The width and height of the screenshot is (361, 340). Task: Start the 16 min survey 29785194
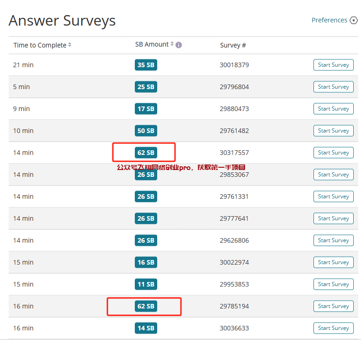333,306
